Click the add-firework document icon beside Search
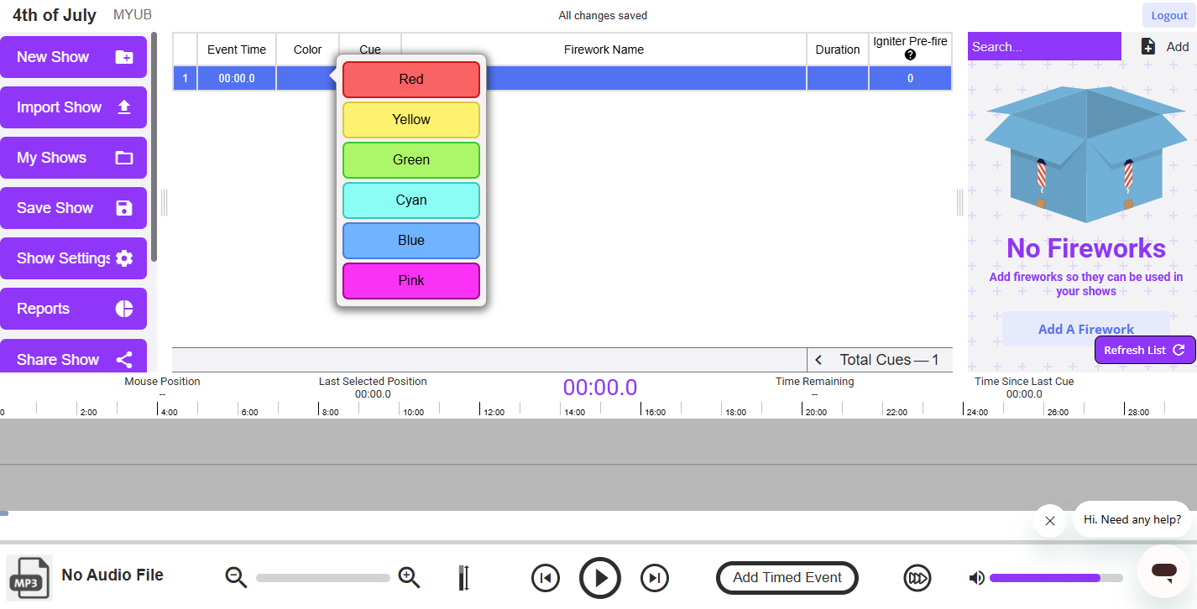The height and width of the screenshot is (609, 1197). coord(1148,46)
